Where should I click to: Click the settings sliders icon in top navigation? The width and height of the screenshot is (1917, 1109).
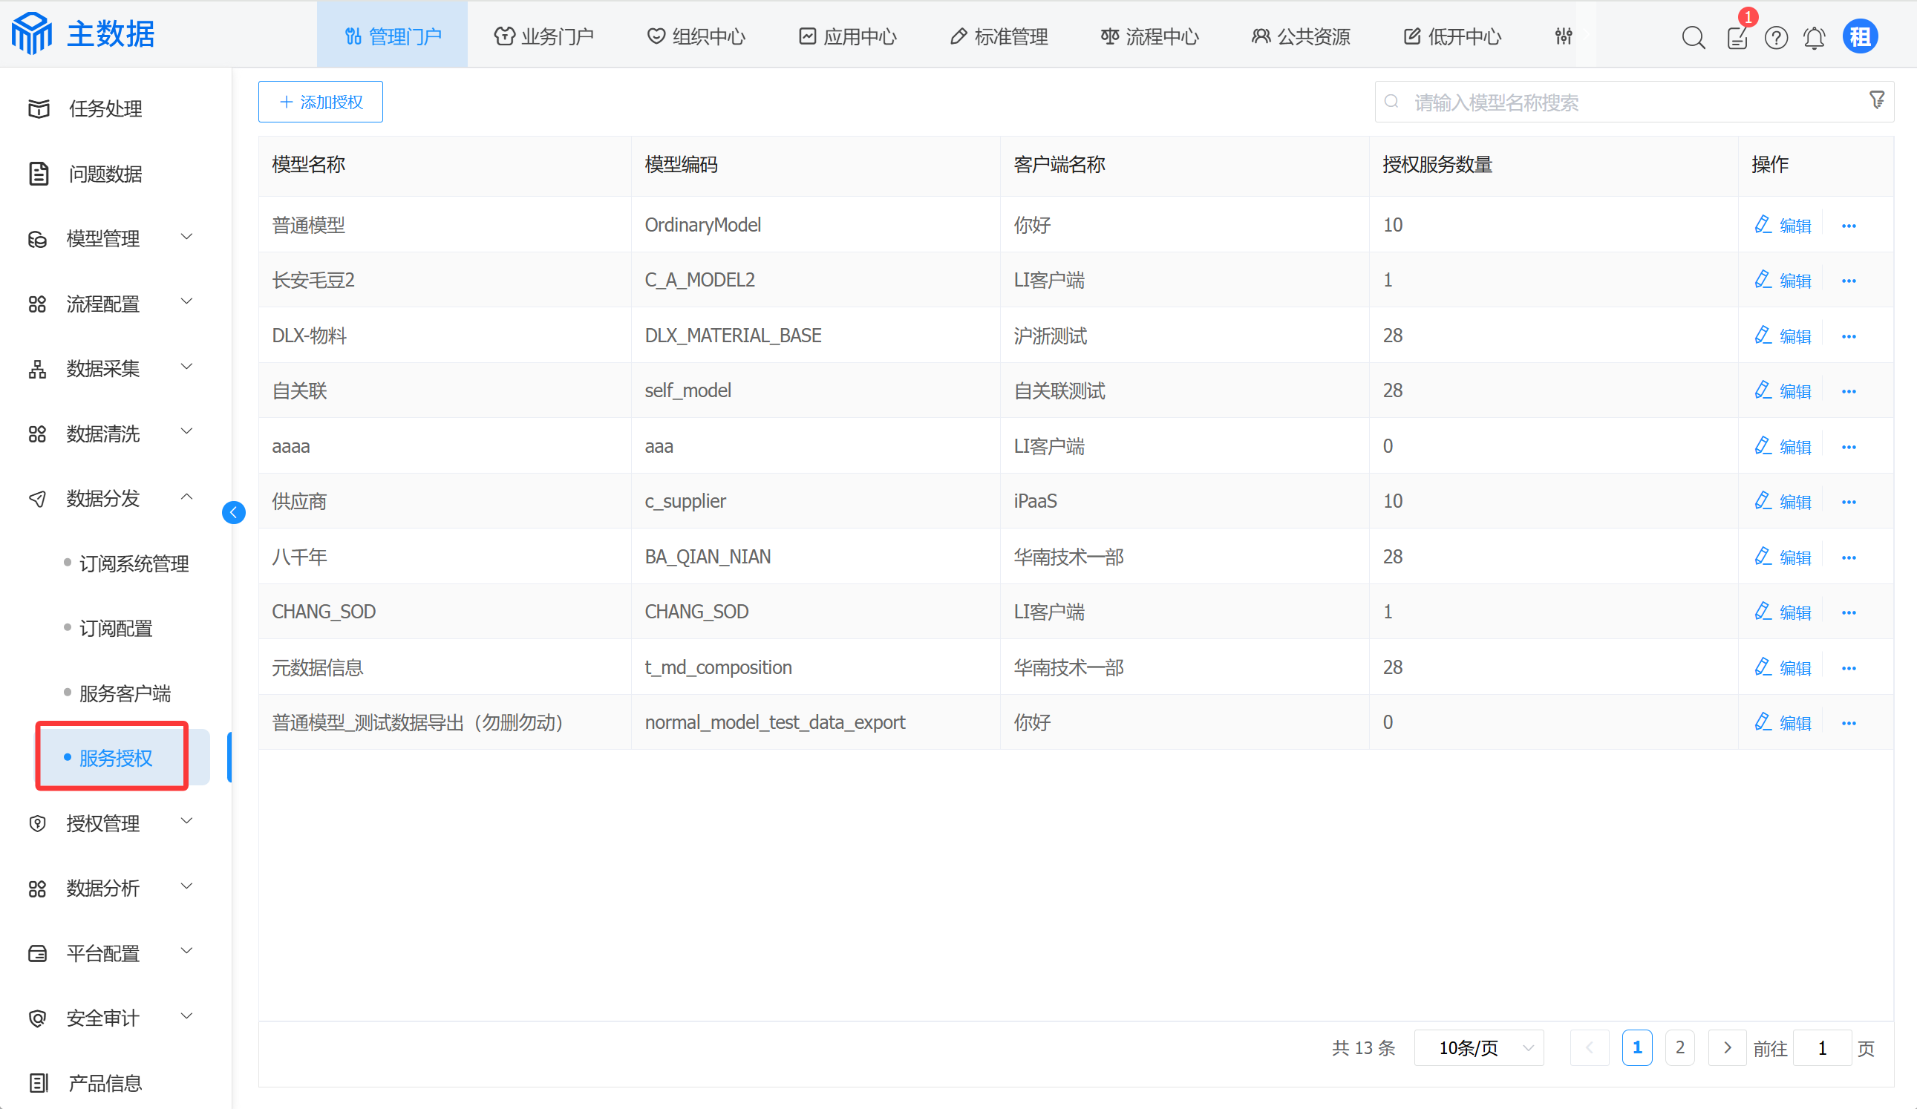[x=1564, y=36]
